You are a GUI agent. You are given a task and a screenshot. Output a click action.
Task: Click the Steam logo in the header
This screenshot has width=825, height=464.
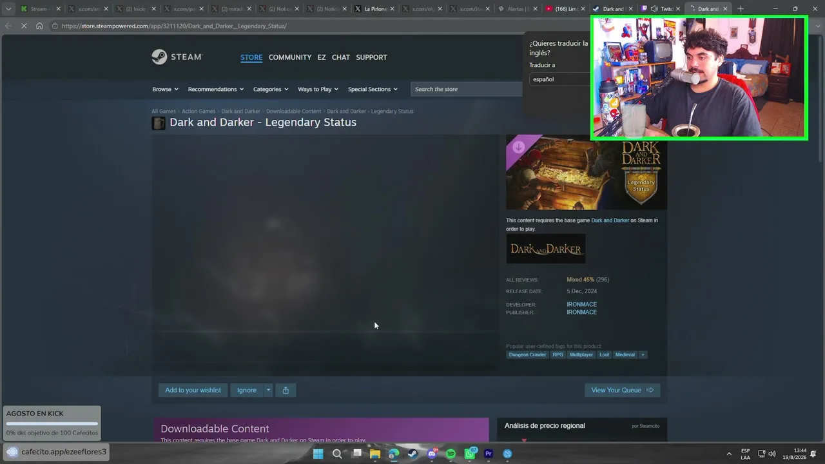(x=177, y=57)
